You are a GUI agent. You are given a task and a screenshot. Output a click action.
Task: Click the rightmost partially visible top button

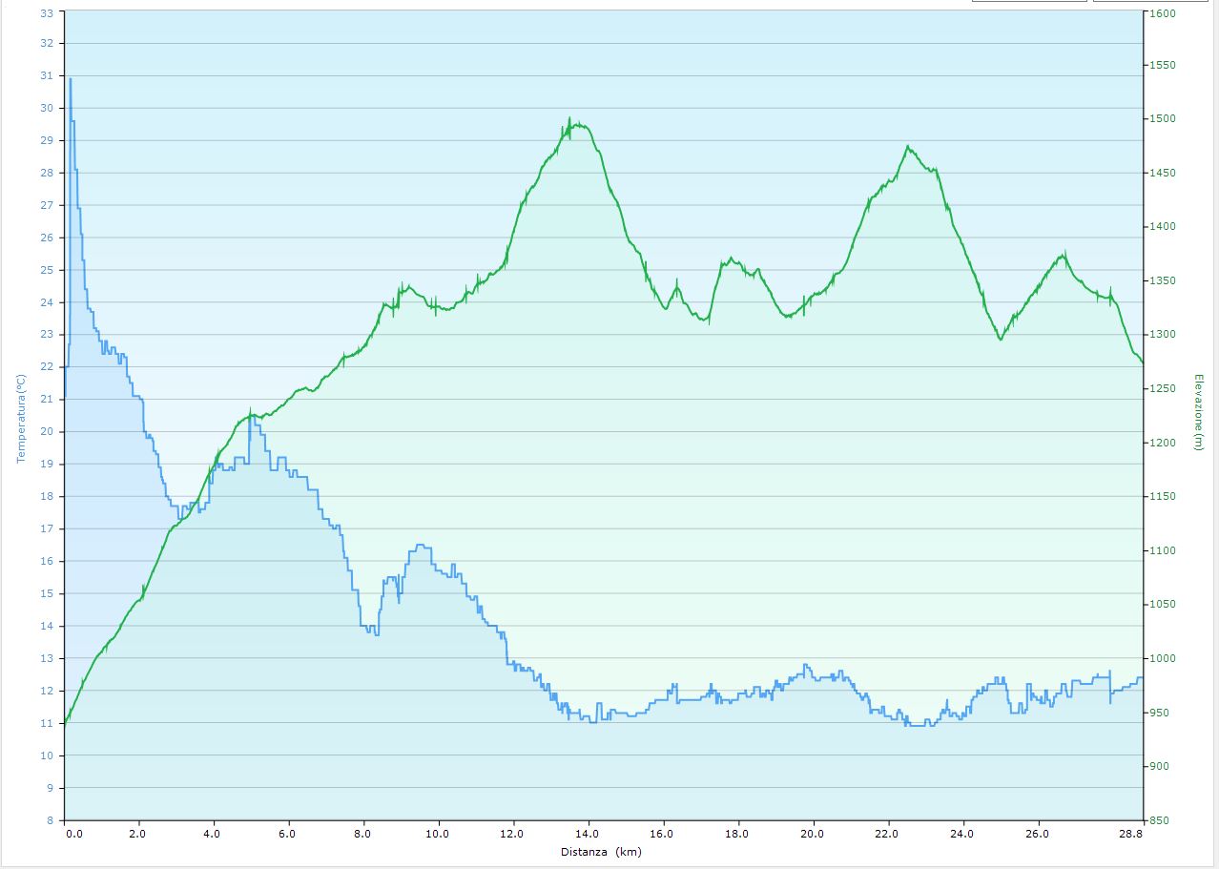[1154, 1]
